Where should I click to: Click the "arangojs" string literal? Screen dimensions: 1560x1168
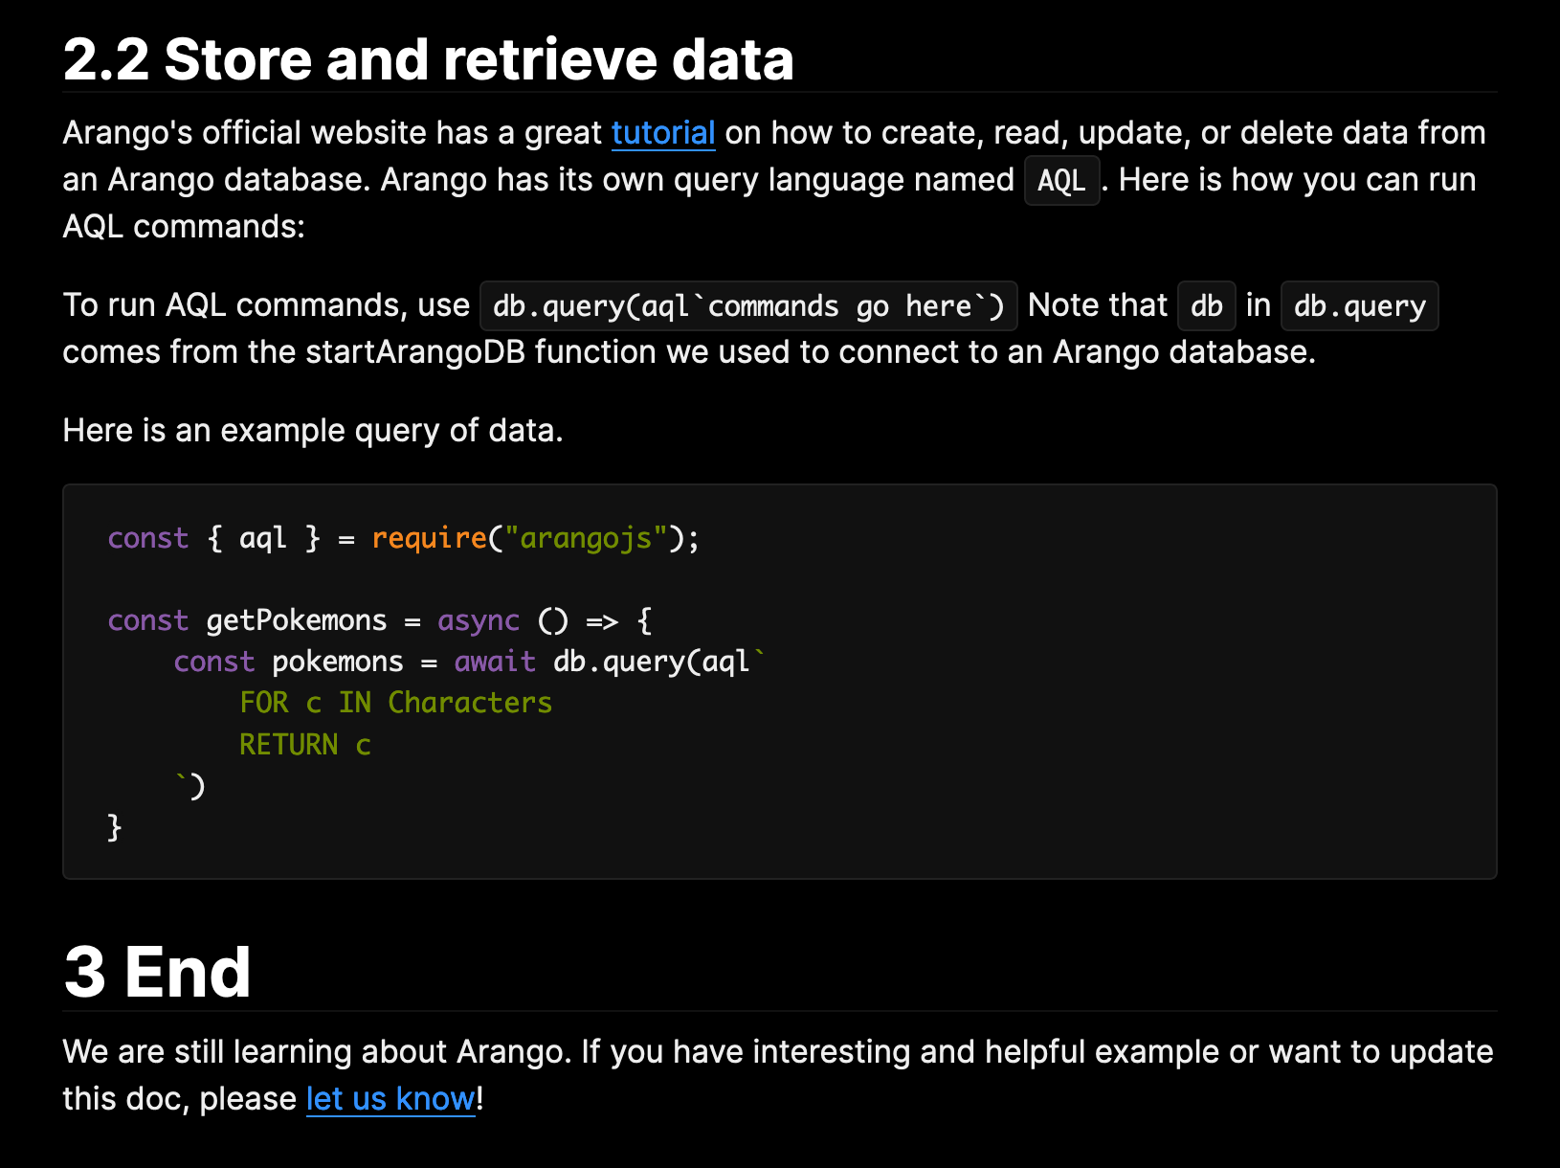coord(586,539)
